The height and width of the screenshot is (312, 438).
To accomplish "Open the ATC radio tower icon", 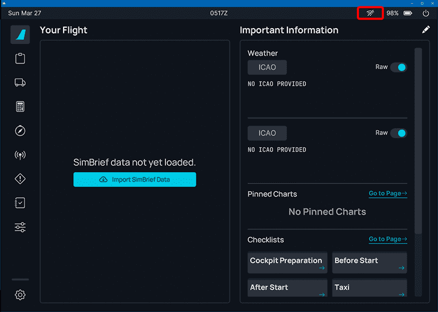I will [20, 155].
